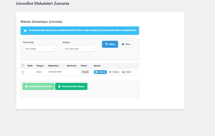Click the pencil icon on Düzenle
The image size is (215, 136).
pyautogui.click(x=110, y=72)
